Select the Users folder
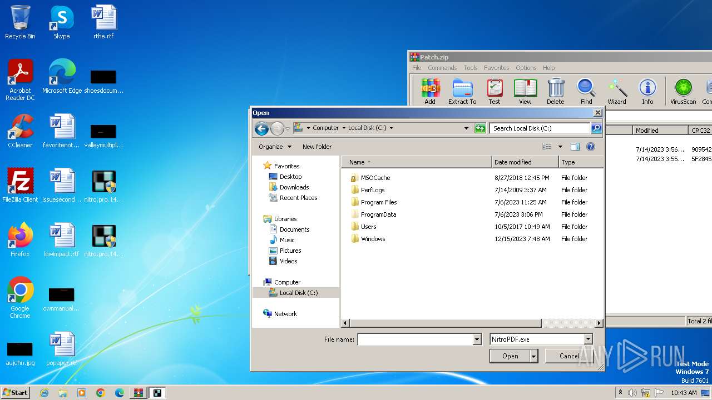The width and height of the screenshot is (712, 400). [x=368, y=227]
